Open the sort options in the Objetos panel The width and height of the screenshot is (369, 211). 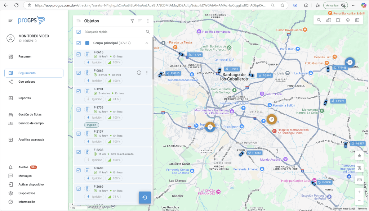point(140,21)
